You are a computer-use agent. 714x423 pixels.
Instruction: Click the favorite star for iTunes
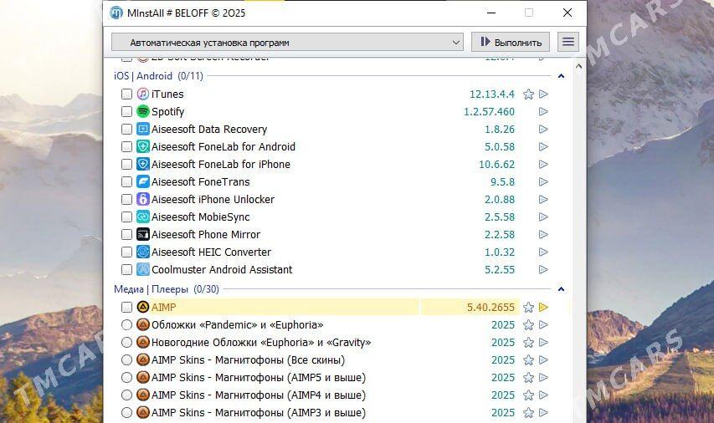click(x=528, y=94)
